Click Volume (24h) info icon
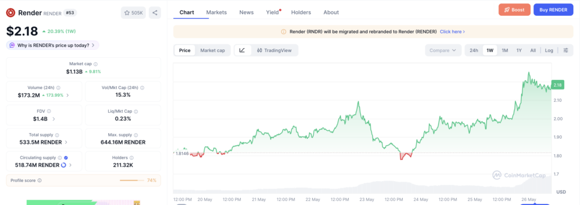This screenshot has width=580, height=205. coord(58,88)
